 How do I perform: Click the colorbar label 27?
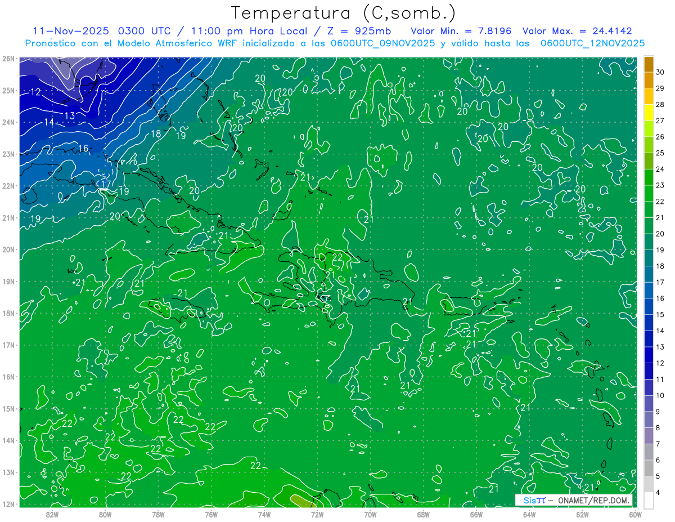(660, 121)
